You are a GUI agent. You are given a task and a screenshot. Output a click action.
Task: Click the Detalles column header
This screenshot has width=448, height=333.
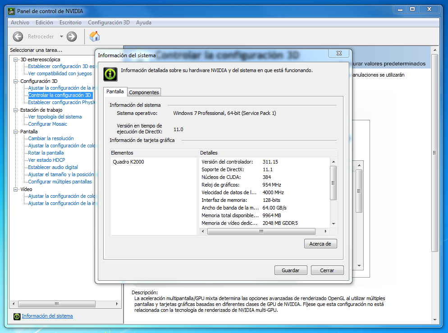click(x=268, y=153)
